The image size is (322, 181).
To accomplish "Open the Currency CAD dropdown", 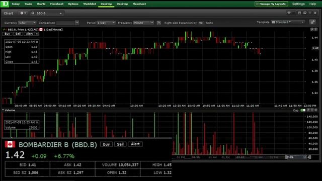I will point(27,23).
